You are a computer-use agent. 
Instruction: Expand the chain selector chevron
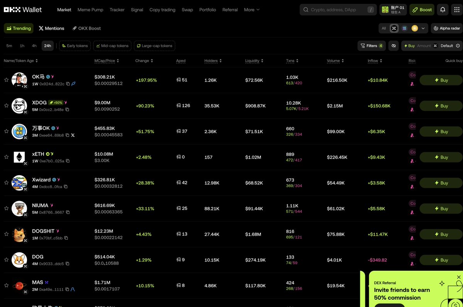tap(423, 28)
